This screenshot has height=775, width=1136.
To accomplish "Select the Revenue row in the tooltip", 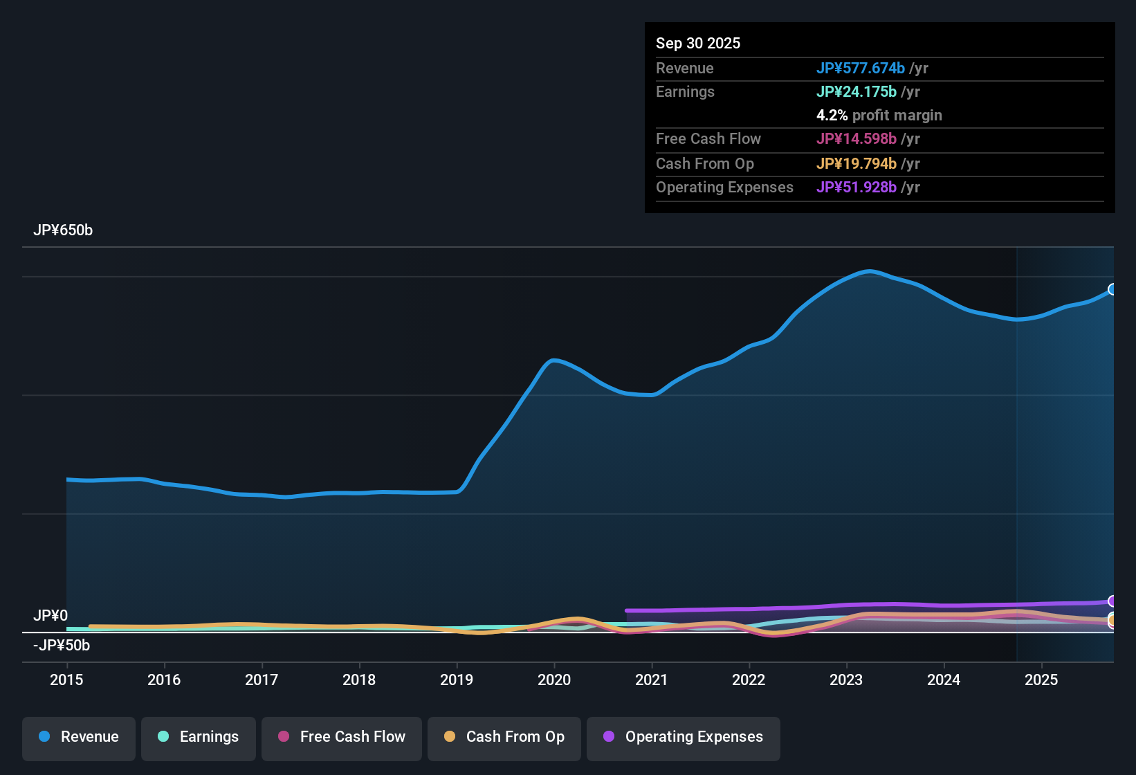I will (x=879, y=68).
